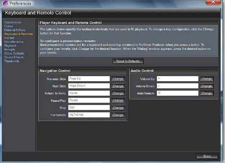This screenshot has width=225, height=163.
Task: Open the Internet preferences section
Action: click(x=9, y=38)
